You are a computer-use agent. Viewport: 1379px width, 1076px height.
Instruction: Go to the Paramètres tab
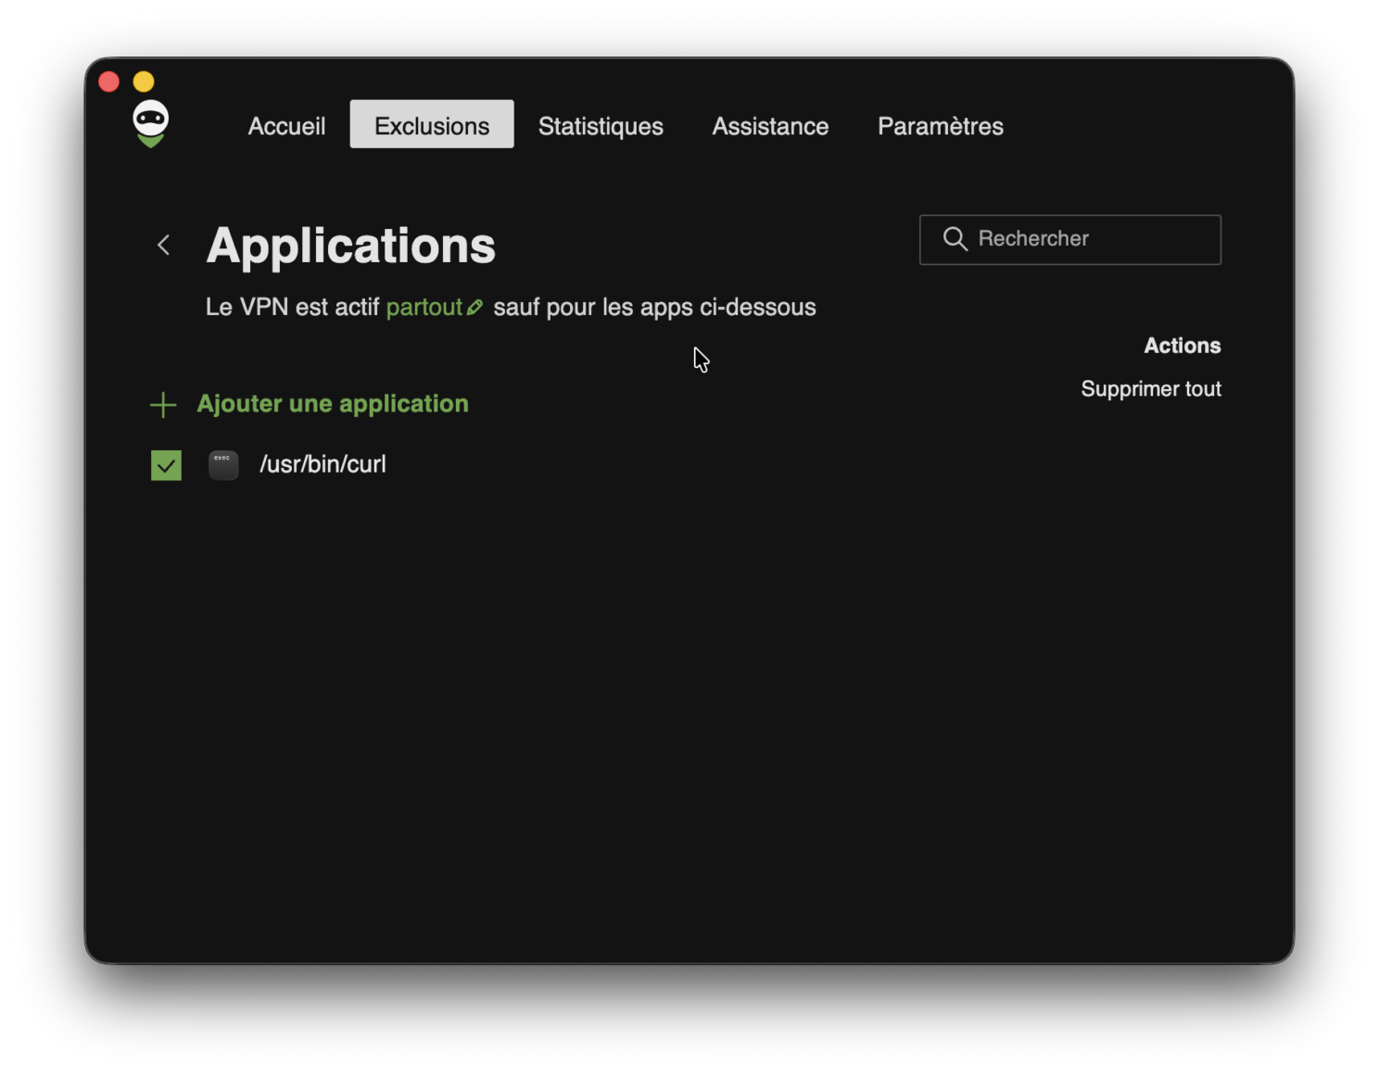tap(940, 126)
